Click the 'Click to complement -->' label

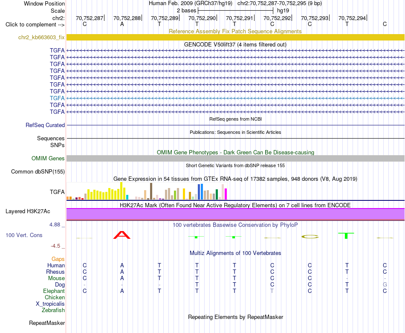pos(35,25)
